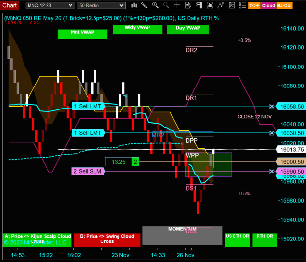This screenshot has width=306, height=262.
Task: Click the green position quantity 2 marker
Action: click(x=135, y=162)
